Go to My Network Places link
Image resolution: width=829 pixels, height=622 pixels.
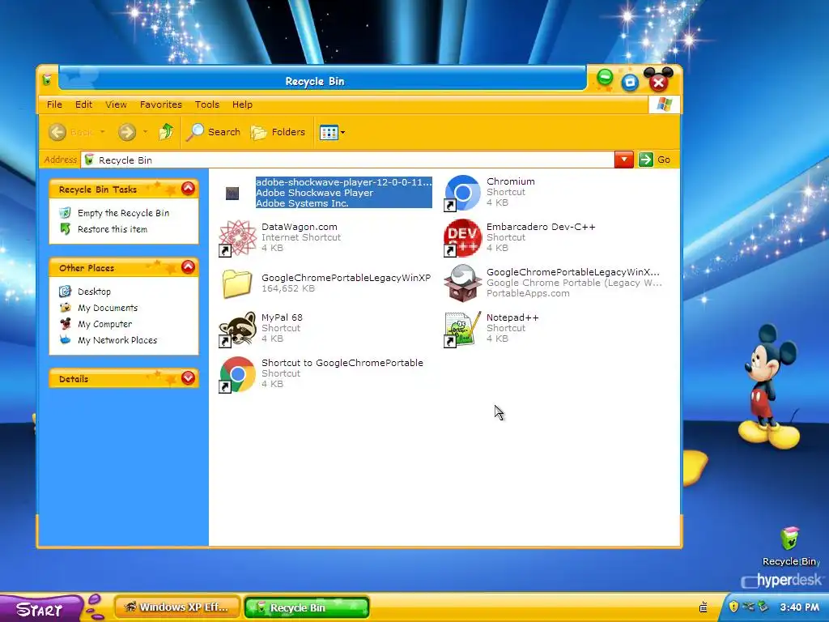pos(117,340)
